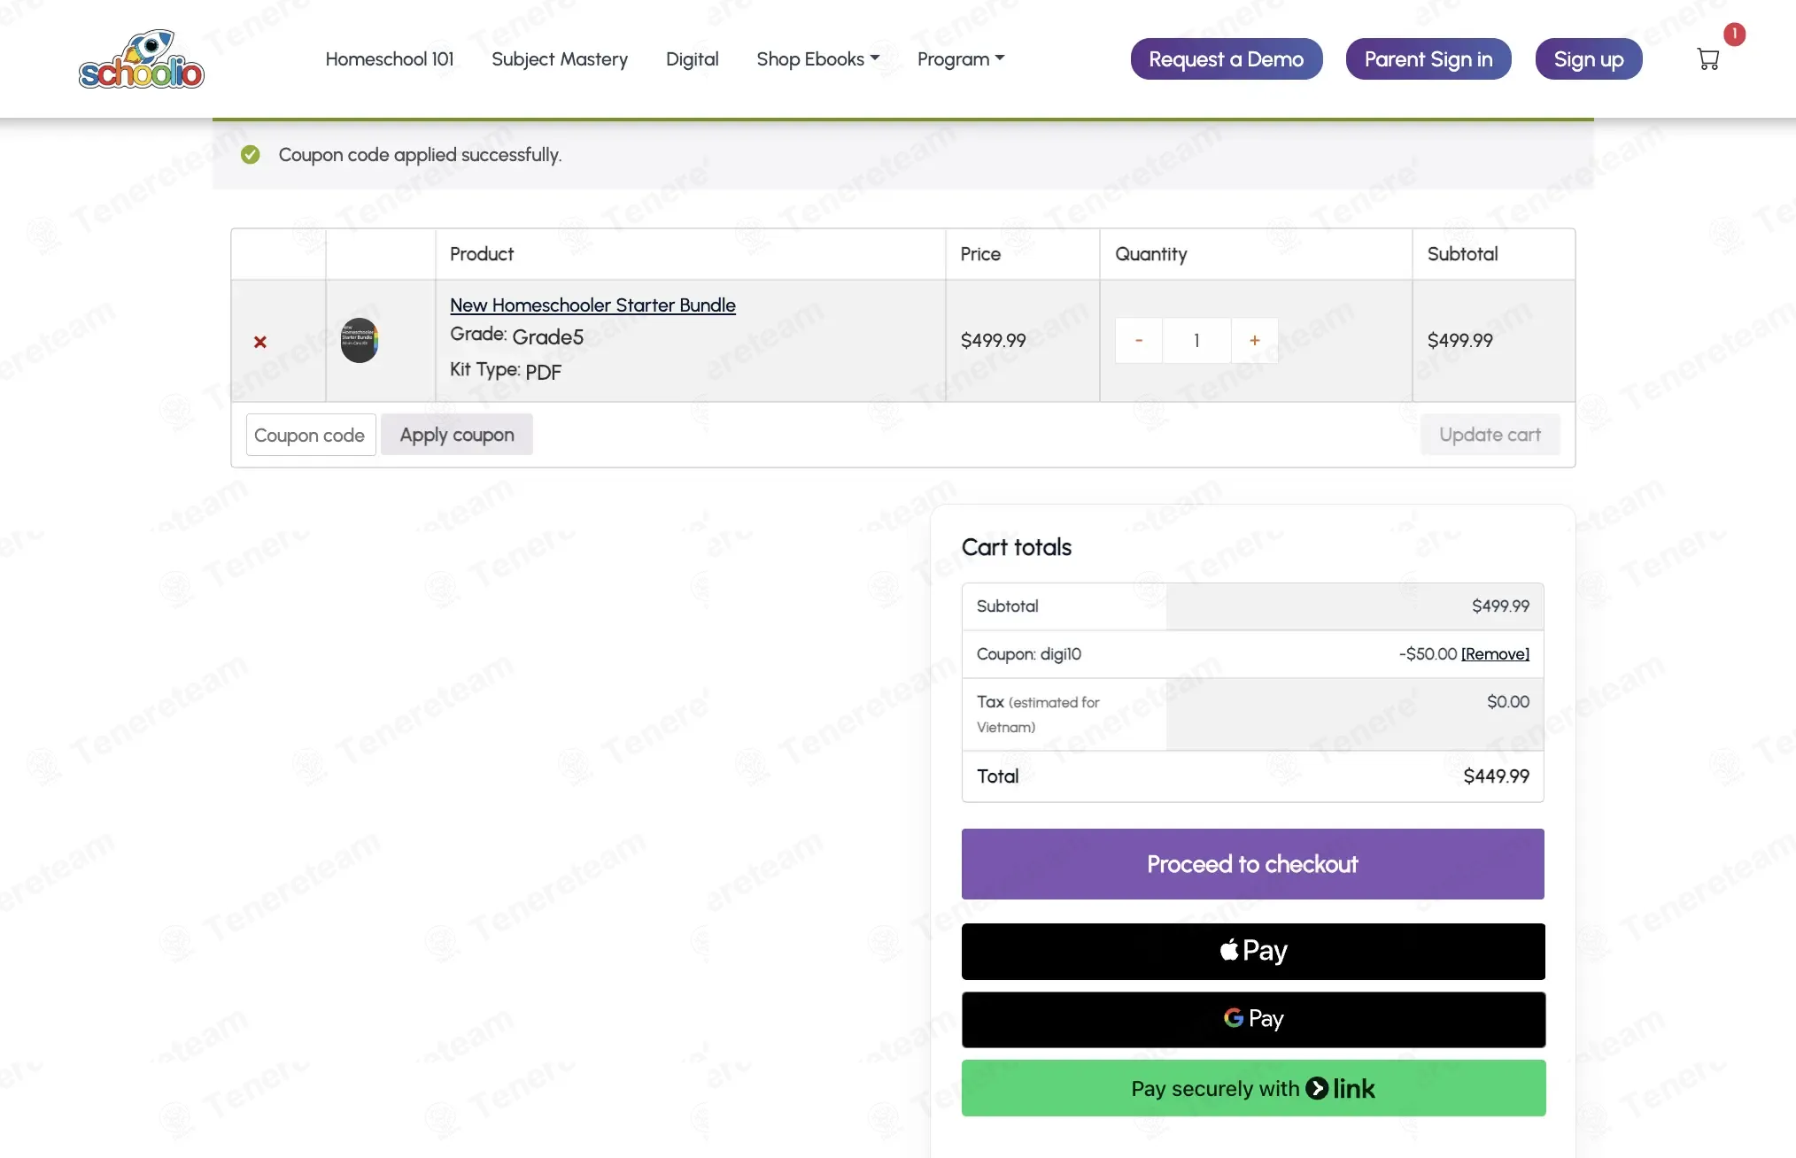The width and height of the screenshot is (1796, 1158).
Task: Increase quantity with the plus button
Action: (x=1255, y=340)
